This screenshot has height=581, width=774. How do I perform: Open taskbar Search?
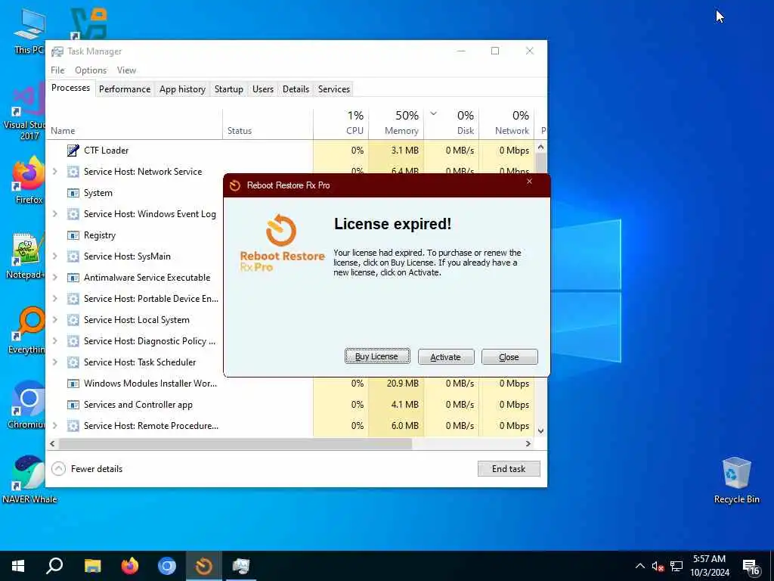tap(54, 566)
